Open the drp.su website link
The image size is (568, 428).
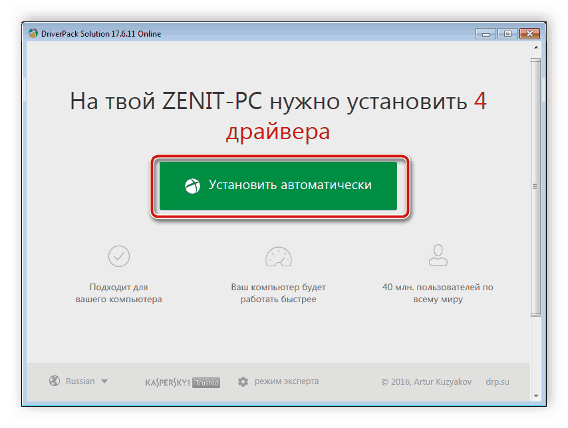point(497,381)
